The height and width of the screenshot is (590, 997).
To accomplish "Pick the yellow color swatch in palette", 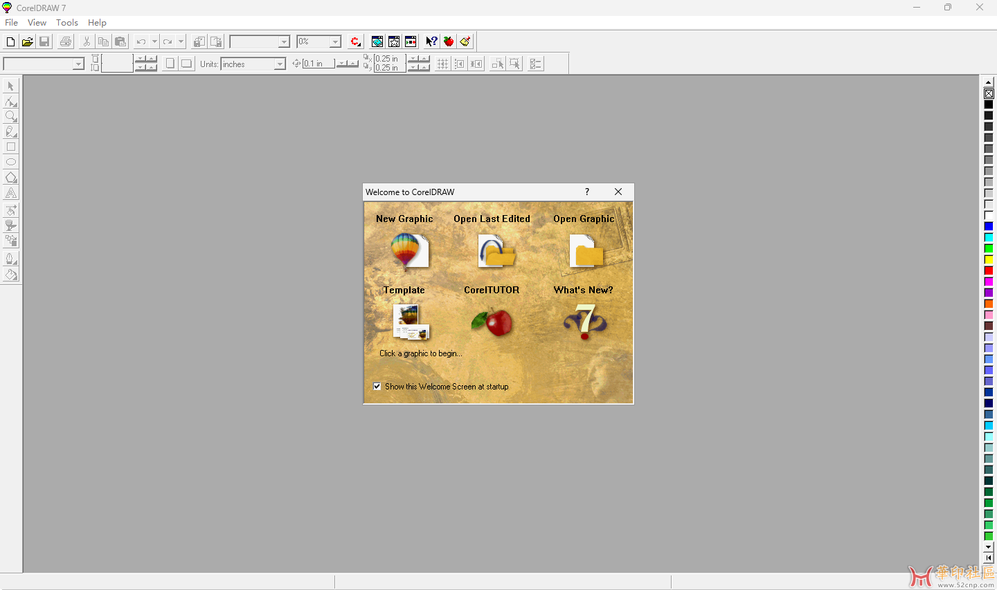I will tap(989, 259).
